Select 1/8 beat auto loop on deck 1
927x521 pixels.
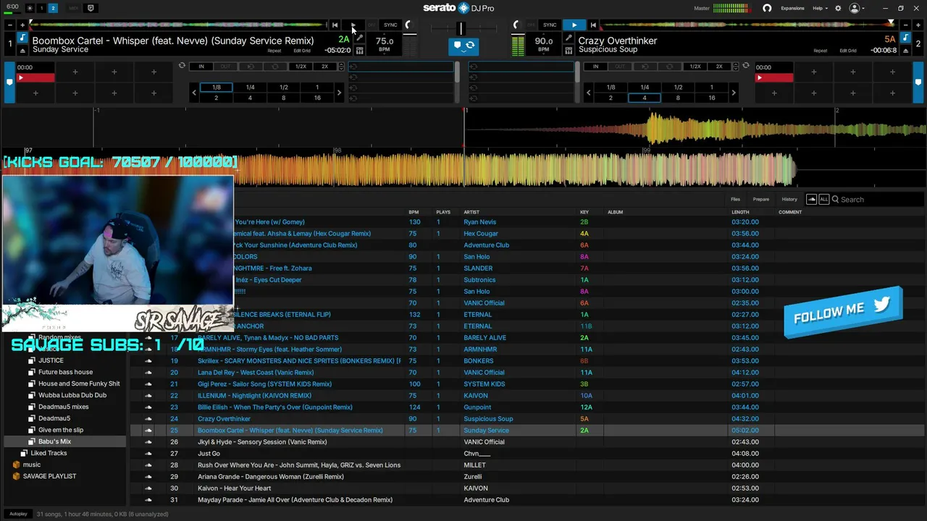point(216,88)
